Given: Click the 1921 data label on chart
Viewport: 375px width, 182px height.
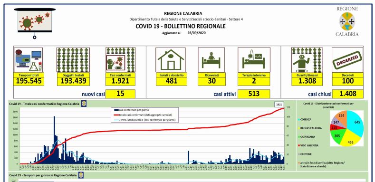Looking at the screenshot, I should coord(279,105).
